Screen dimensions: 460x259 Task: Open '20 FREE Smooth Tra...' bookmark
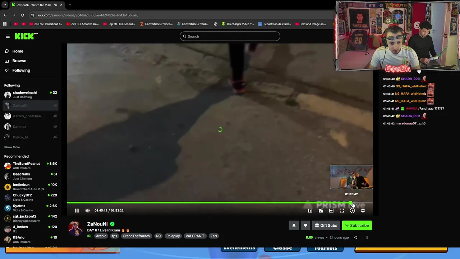(x=82, y=24)
